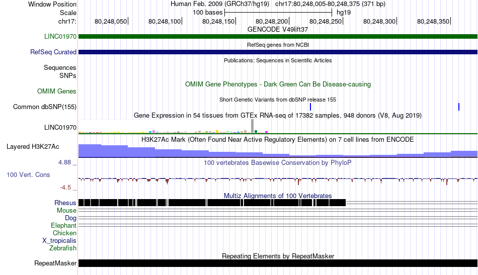Click the 80,248,050 ruler position
The height and width of the screenshot is (275, 478).
coord(111,21)
